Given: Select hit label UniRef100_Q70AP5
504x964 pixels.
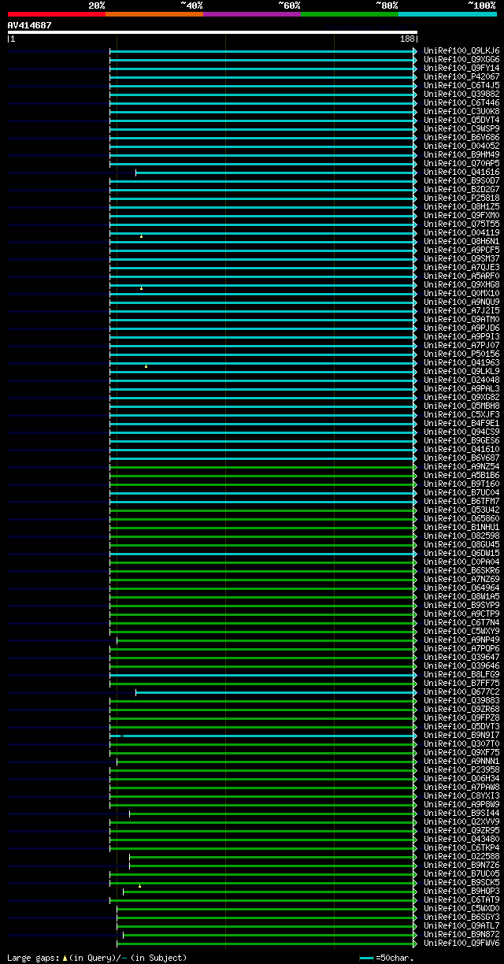Looking at the screenshot, I should [x=461, y=164].
